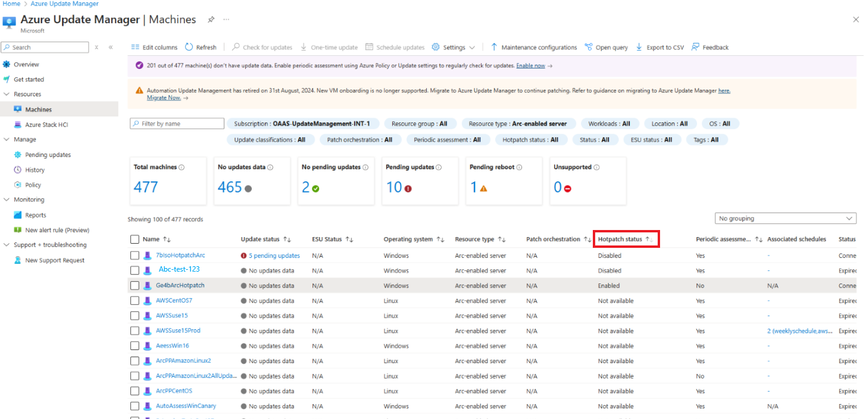This screenshot has height=419, width=866.
Task: Tick checkbox for AWSCentOS7 row
Action: (x=135, y=301)
